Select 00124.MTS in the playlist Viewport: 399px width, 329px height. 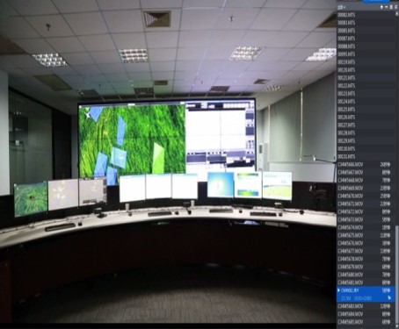tap(366, 102)
